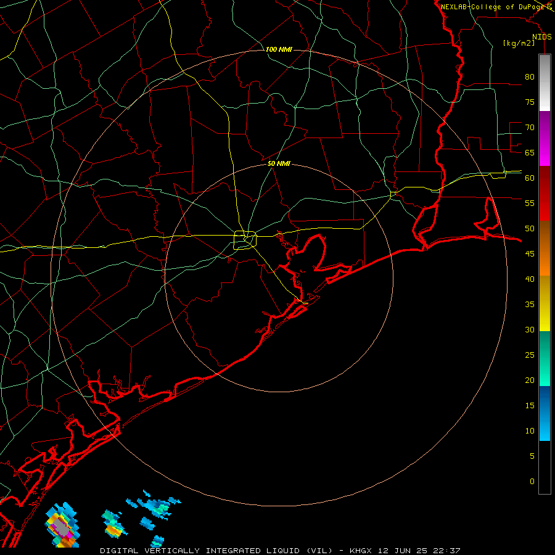Select the white-gray segment of the color bar
555x555 pixels.
[x=545, y=83]
